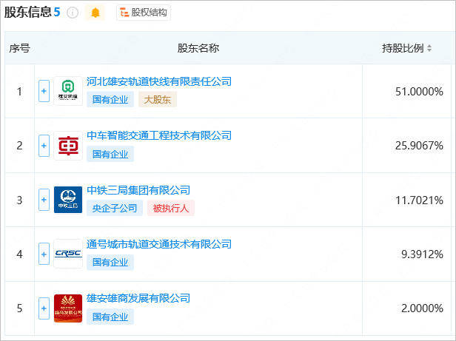Screen dimensions: 456x341
Task: Open link 通号城市轨道交通技术有限公司
Action: click(x=159, y=244)
